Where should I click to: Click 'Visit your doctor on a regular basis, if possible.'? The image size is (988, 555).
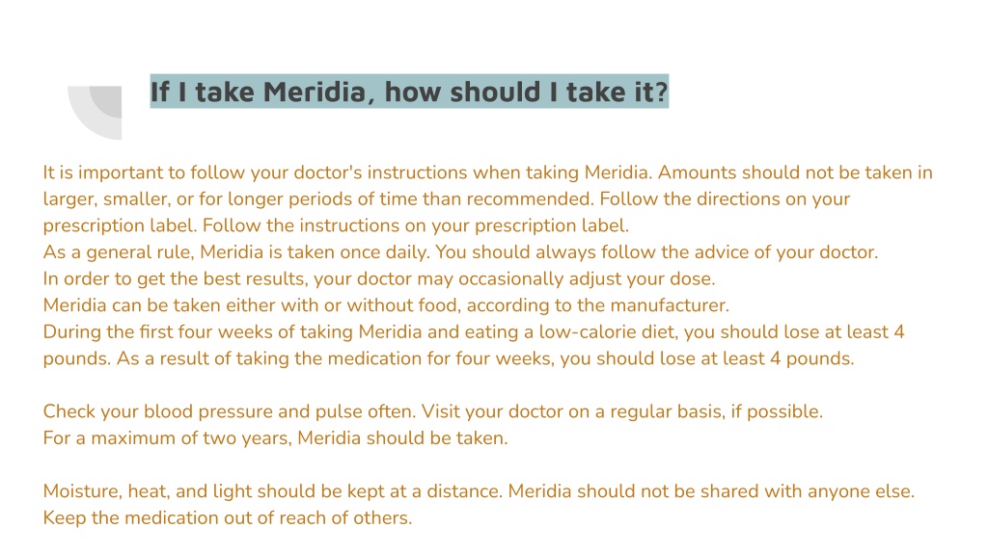(622, 411)
